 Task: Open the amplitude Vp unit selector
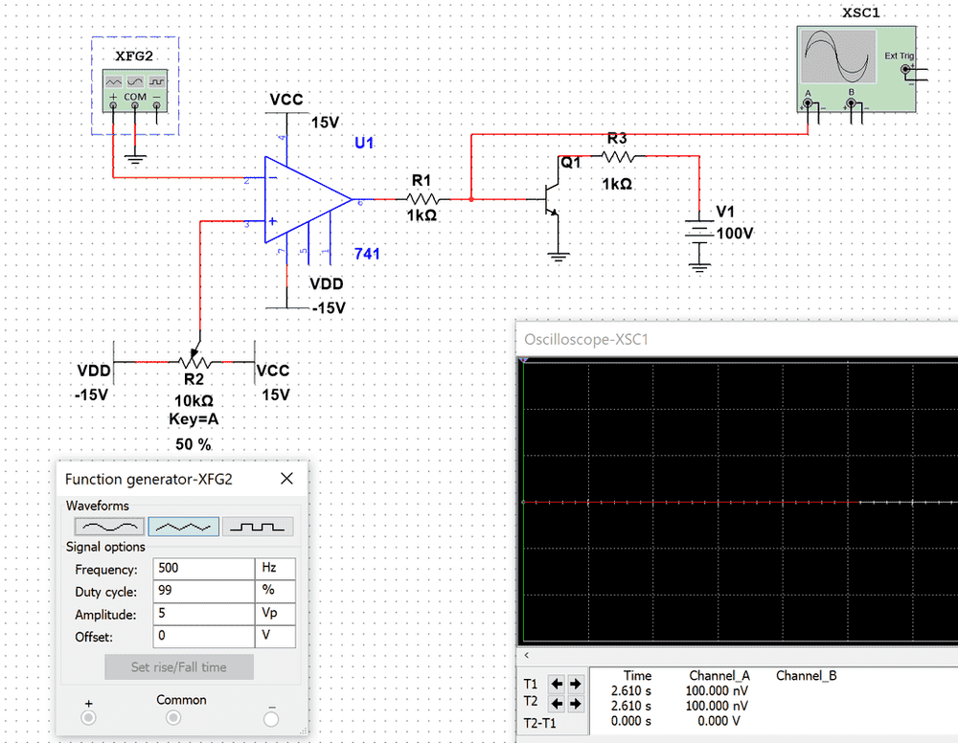click(274, 615)
